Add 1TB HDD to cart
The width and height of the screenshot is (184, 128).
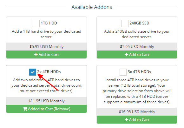46,54
